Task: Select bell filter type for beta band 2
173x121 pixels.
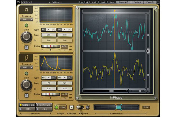Action: [69, 78]
